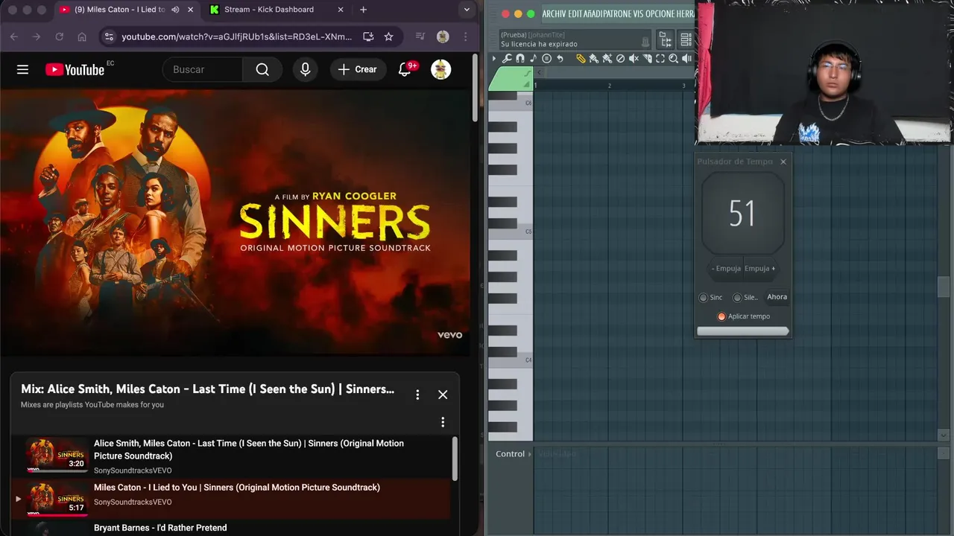This screenshot has height=536, width=954.
Task: Click the channel rack icon beside the browser icon
Action: (x=686, y=40)
